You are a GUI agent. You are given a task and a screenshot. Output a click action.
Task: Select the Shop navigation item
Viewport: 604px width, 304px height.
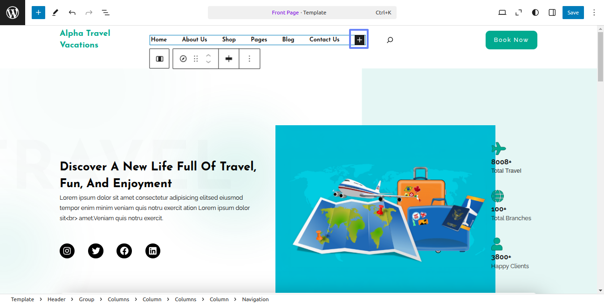229,40
